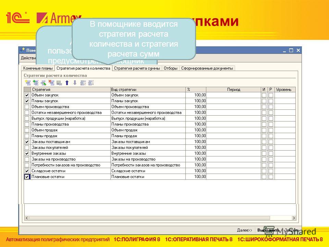Tick the И checkbox in Объем закупок row

(264, 95)
